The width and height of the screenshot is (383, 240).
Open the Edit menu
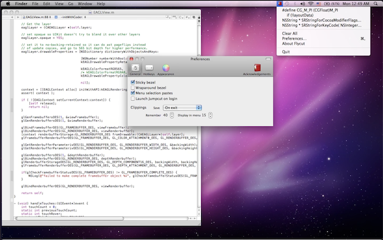pos(47,4)
